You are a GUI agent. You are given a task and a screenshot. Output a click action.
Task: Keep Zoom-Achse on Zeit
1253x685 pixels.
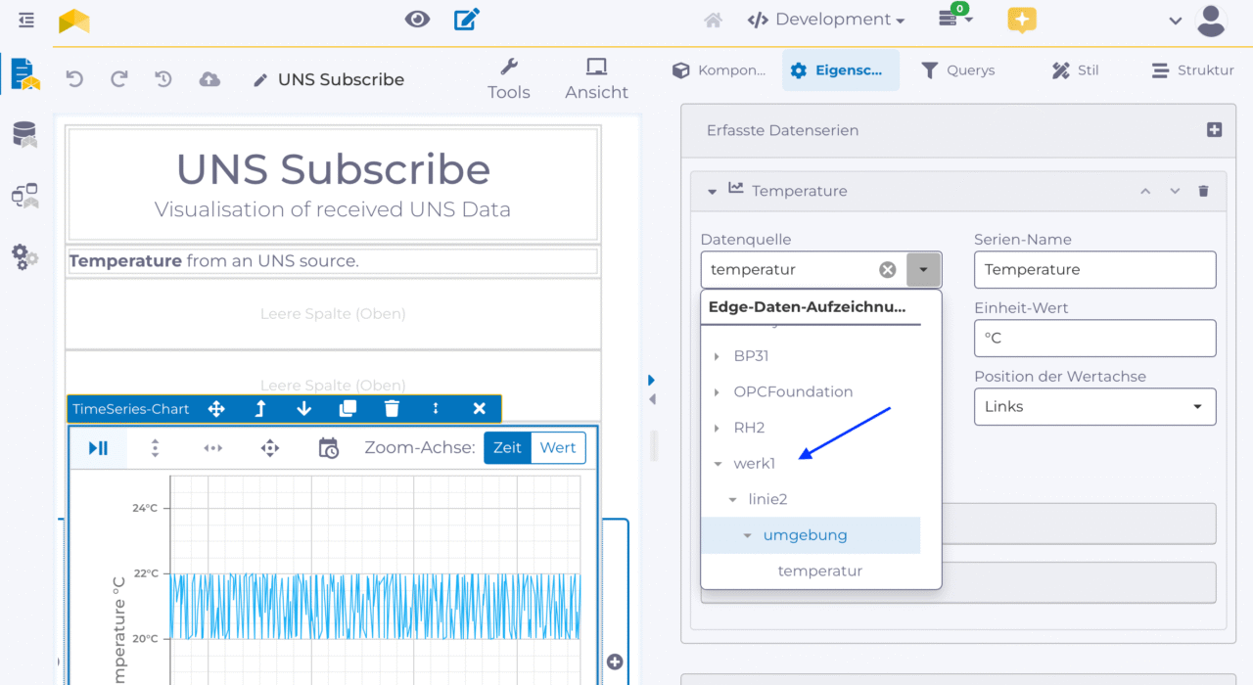[x=507, y=447]
